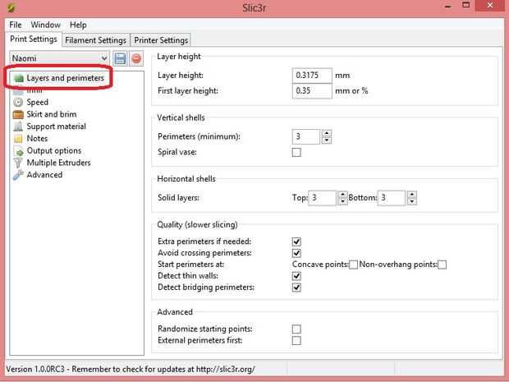The image size is (509, 382).
Task: Click the Support material building icon
Action: click(18, 127)
